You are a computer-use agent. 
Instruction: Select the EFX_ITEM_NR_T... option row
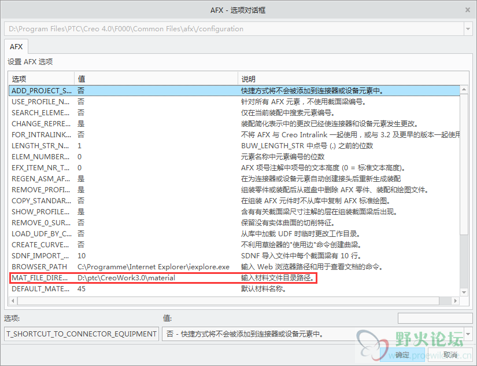click(234, 167)
